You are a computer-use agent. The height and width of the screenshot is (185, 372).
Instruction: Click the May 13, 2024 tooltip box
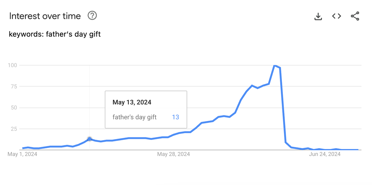point(146,109)
